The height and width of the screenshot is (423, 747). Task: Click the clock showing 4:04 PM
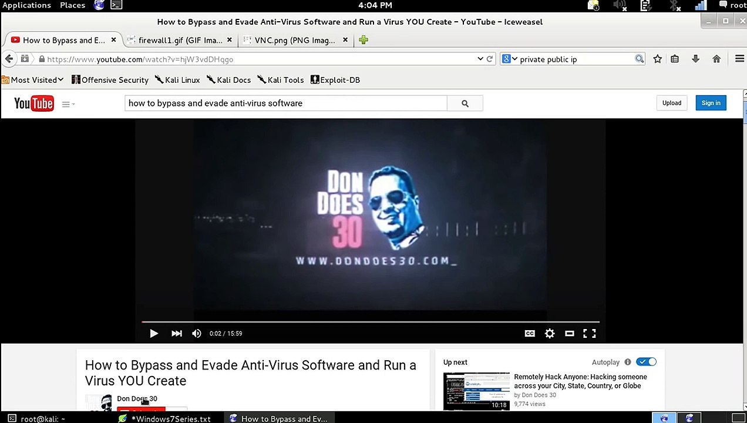375,5
